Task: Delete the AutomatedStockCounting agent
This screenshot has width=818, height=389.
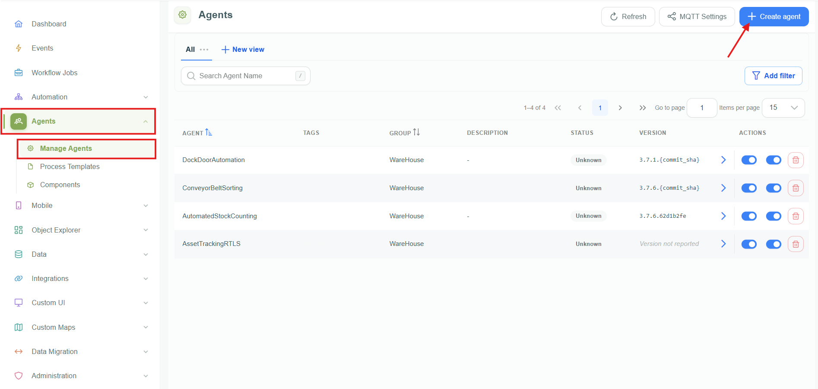Action: pos(796,216)
